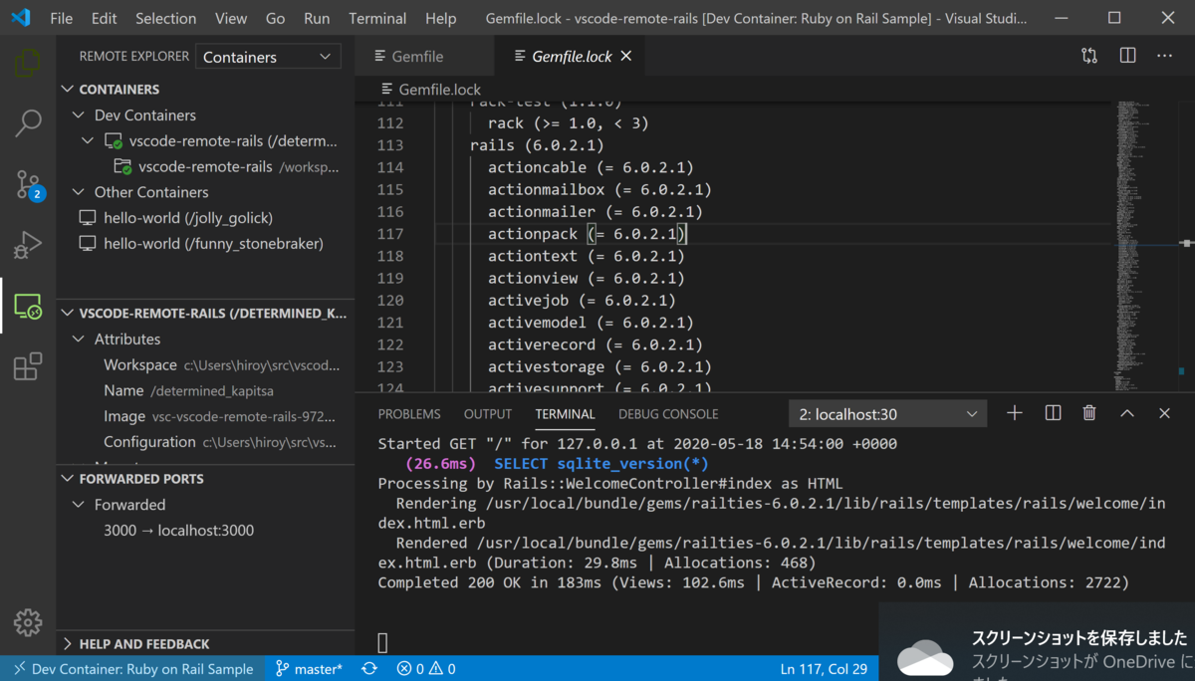Click line 113 rails (6.0.2.1) text
Image resolution: width=1195 pixels, height=681 pixels.
click(537, 145)
